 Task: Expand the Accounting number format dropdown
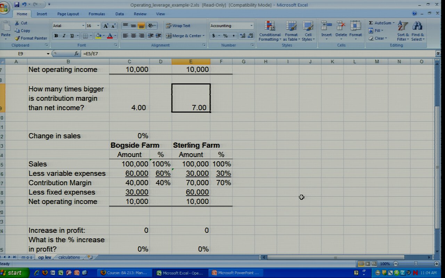251,26
